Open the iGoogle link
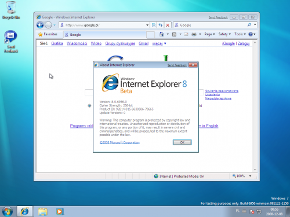The image size is (290, 217). point(229,43)
